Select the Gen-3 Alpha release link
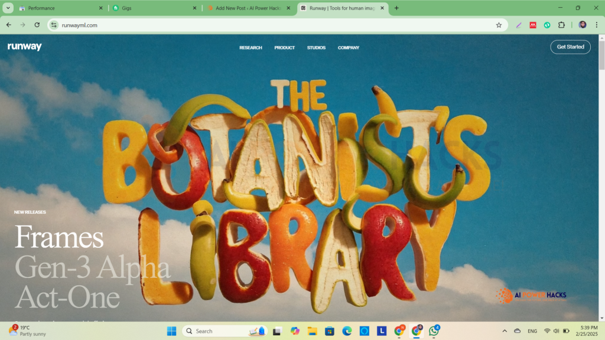This screenshot has height=340, width=605. coord(92,268)
